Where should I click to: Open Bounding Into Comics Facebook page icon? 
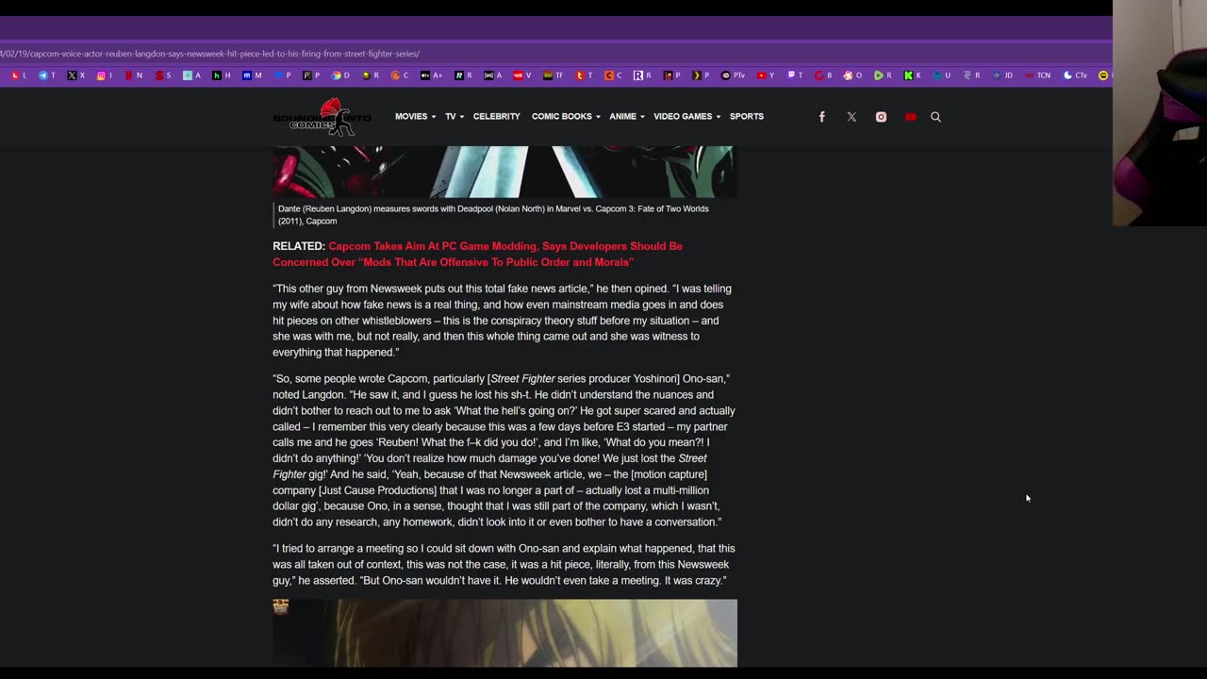(822, 117)
